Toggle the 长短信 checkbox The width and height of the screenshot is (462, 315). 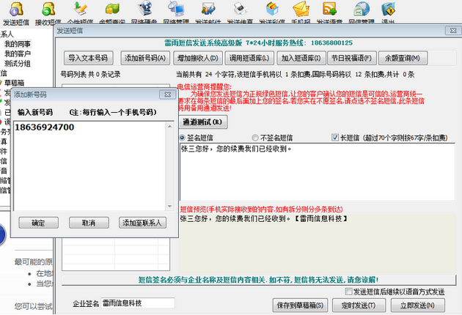point(334,137)
